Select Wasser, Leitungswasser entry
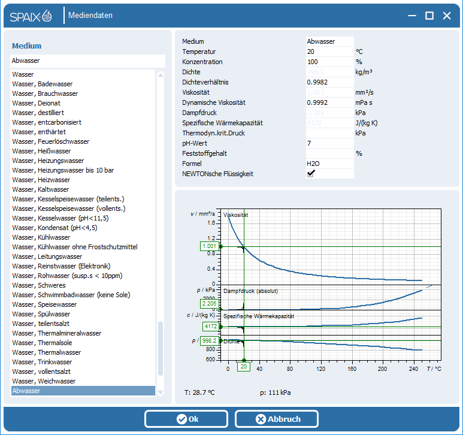This screenshot has width=463, height=435. coord(83,256)
